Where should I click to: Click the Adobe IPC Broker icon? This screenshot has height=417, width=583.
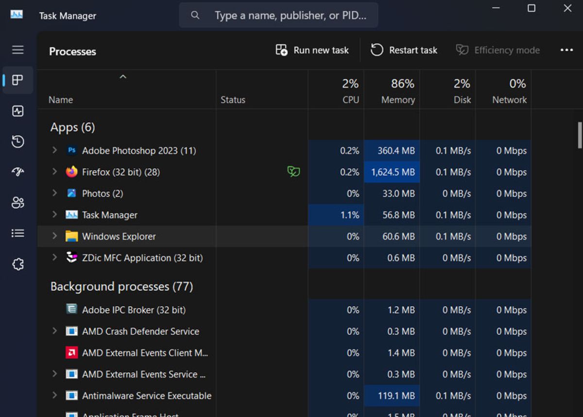point(71,310)
